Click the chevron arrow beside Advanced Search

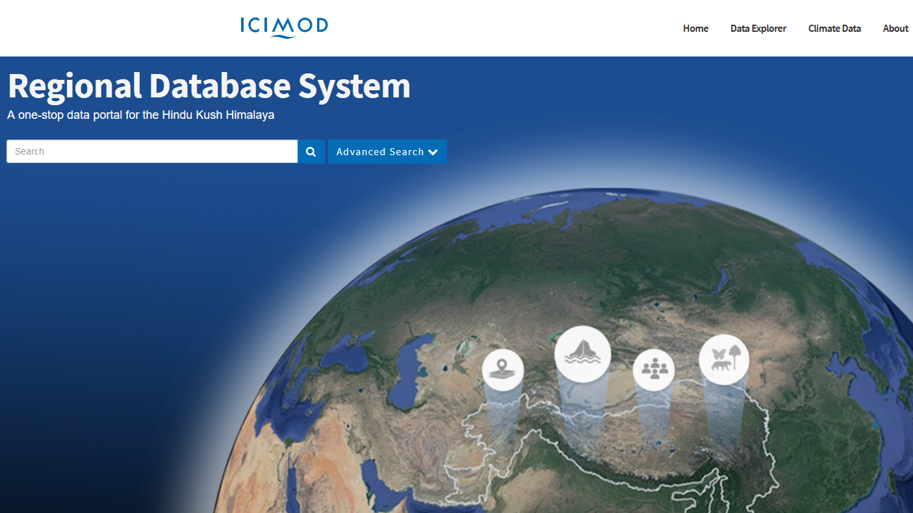point(433,152)
